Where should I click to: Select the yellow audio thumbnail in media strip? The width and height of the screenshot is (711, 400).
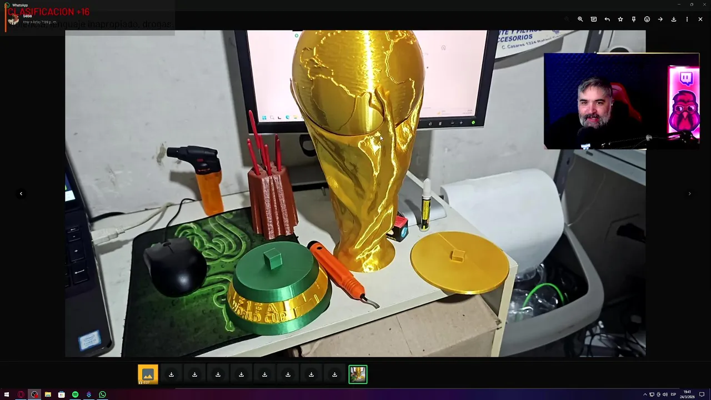point(148,374)
